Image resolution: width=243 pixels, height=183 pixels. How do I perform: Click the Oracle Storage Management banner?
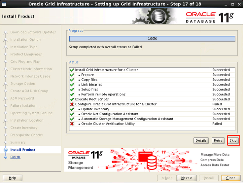point(152,160)
